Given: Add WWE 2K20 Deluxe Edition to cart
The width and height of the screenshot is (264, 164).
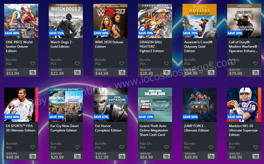Looking at the screenshot, I should [x=122, y=72].
